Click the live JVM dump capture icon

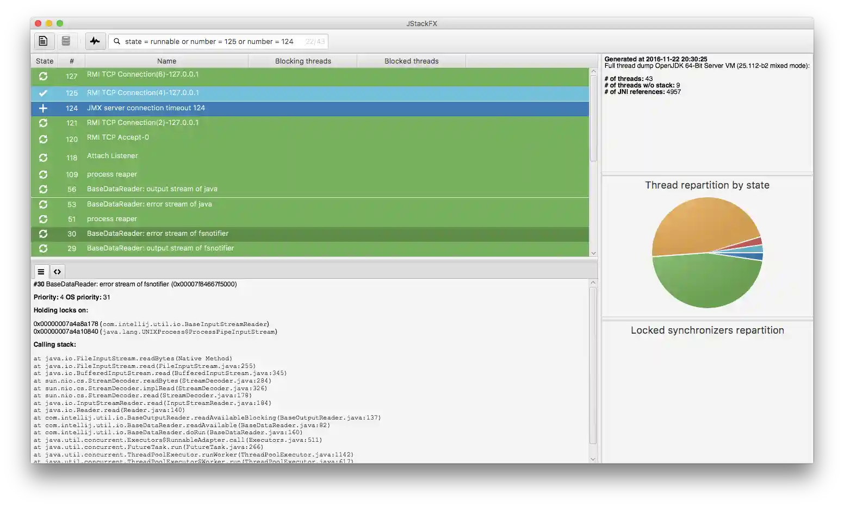coord(66,41)
